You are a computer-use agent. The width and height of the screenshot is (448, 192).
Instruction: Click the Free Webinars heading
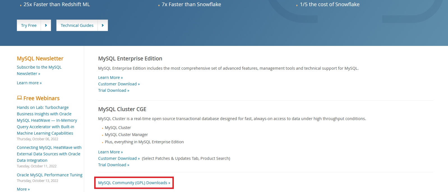click(41, 98)
